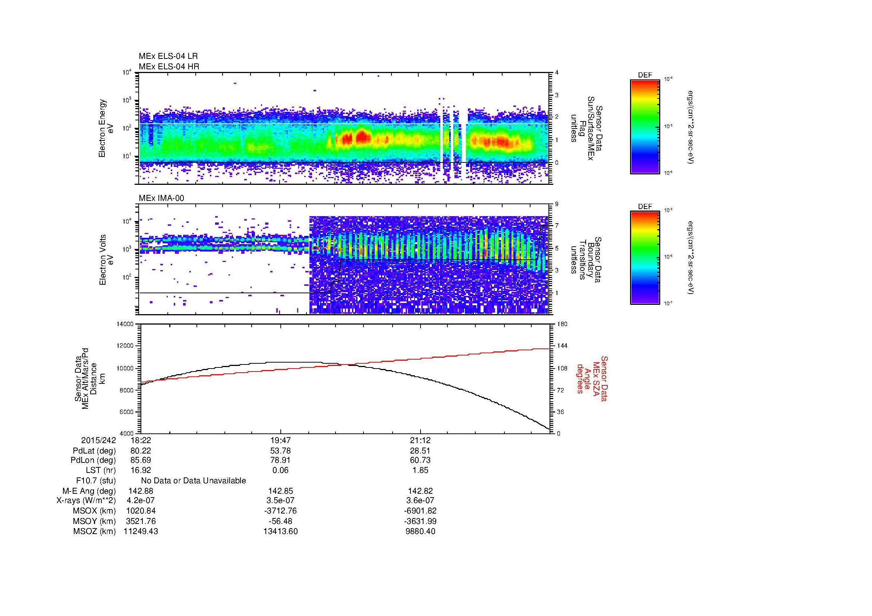Click 'No Data or Data Unavailable' text
The width and height of the screenshot is (872, 616).
click(193, 480)
